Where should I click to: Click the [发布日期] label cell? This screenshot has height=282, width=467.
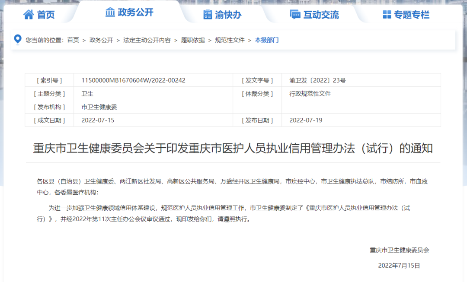tap(257, 120)
